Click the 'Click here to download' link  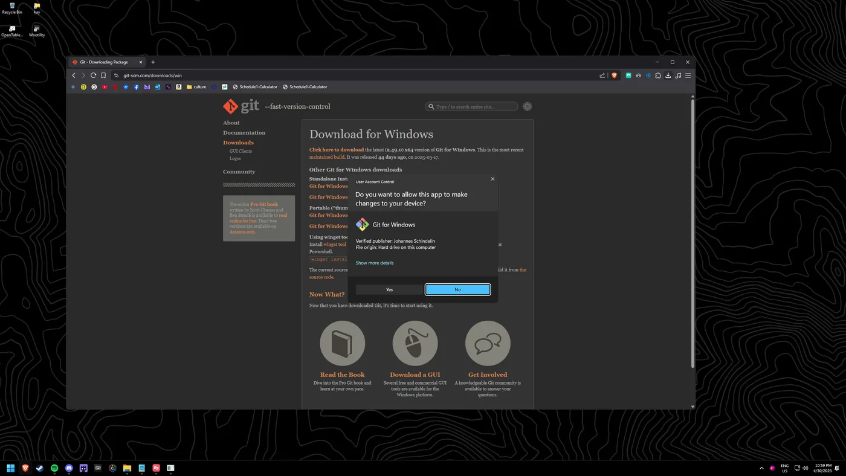(337, 150)
